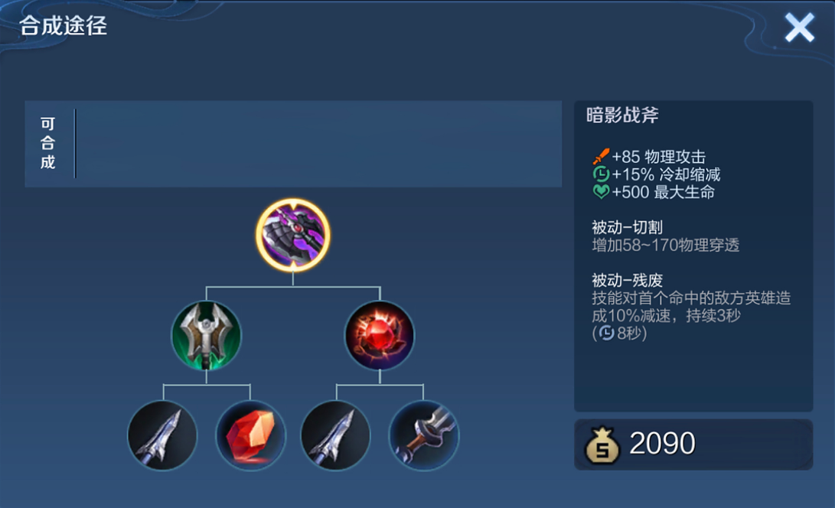The height and width of the screenshot is (508, 835).
Task: Click the 暗影战斧 item name heading
Action: point(622,115)
